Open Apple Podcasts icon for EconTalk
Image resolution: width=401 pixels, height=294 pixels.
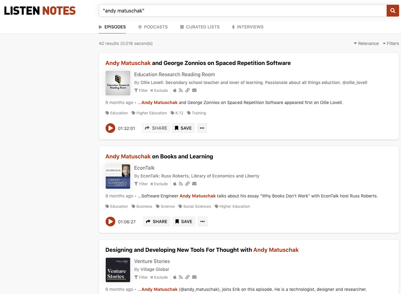(175, 184)
